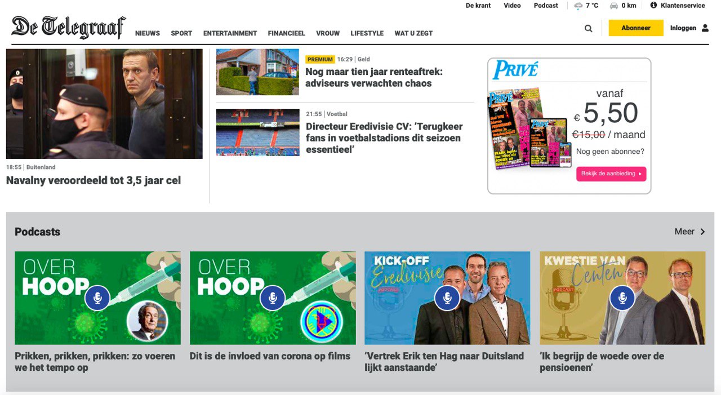Click the Privé magazine covers image
This screenshot has height=395, width=721.
[x=529, y=128]
